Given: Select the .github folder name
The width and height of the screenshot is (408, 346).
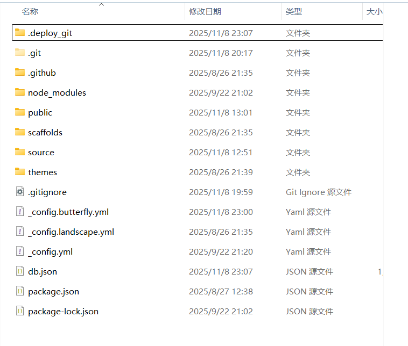Looking at the screenshot, I should coord(42,73).
